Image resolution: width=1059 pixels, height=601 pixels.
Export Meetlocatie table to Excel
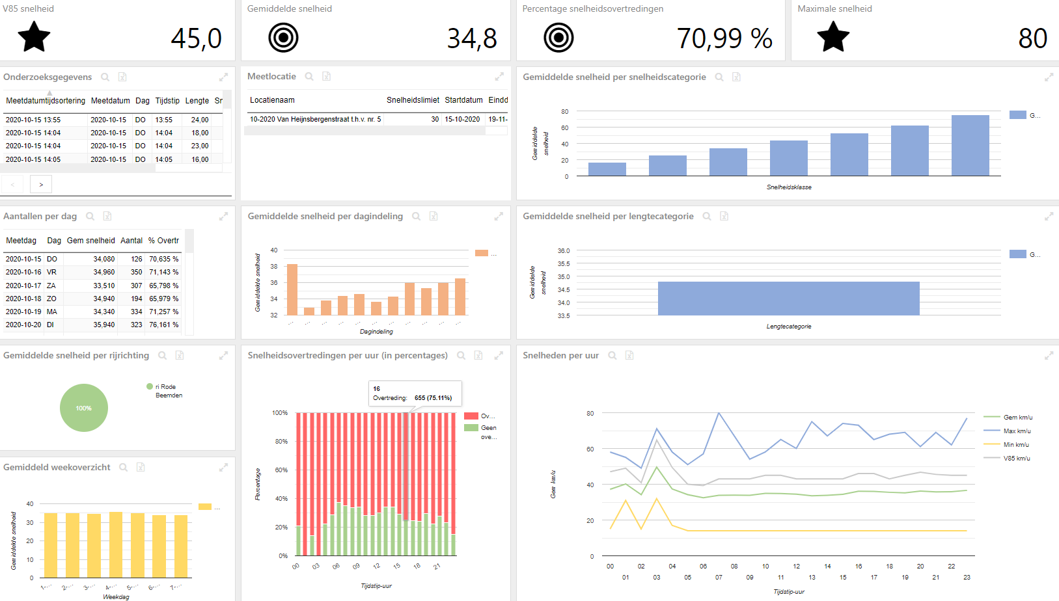click(327, 76)
